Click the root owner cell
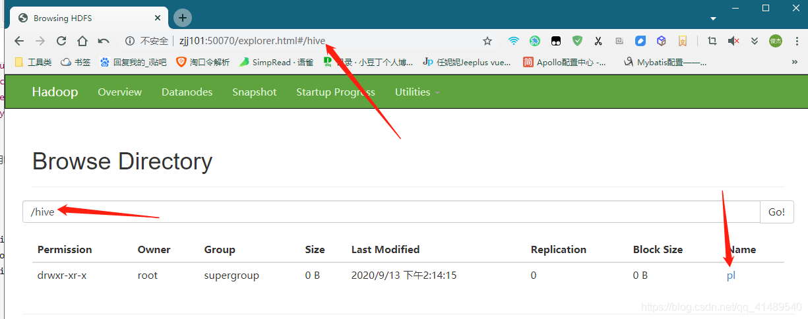This screenshot has width=808, height=319. [x=148, y=275]
